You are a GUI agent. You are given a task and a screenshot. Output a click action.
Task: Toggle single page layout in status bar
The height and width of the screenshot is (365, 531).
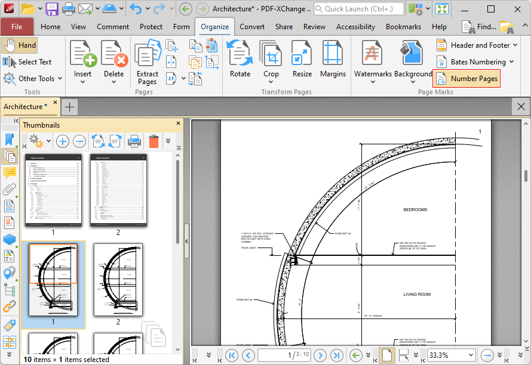coord(386,355)
